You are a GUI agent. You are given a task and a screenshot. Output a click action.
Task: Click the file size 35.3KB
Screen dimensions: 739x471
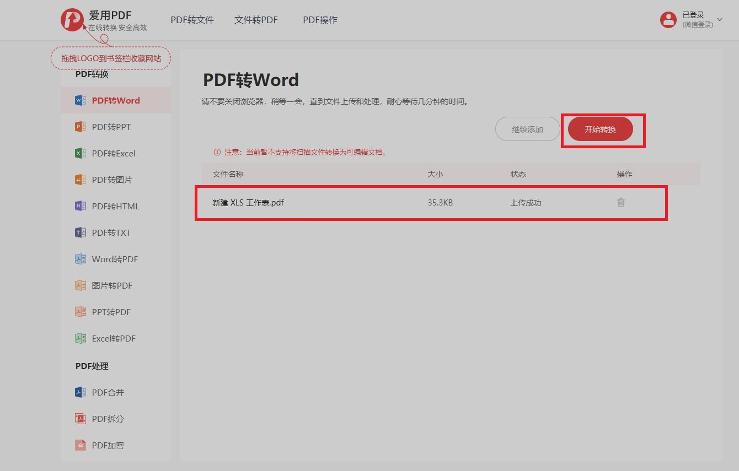click(x=440, y=203)
